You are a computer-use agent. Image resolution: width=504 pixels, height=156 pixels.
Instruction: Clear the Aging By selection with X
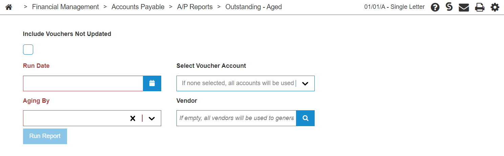click(x=133, y=118)
